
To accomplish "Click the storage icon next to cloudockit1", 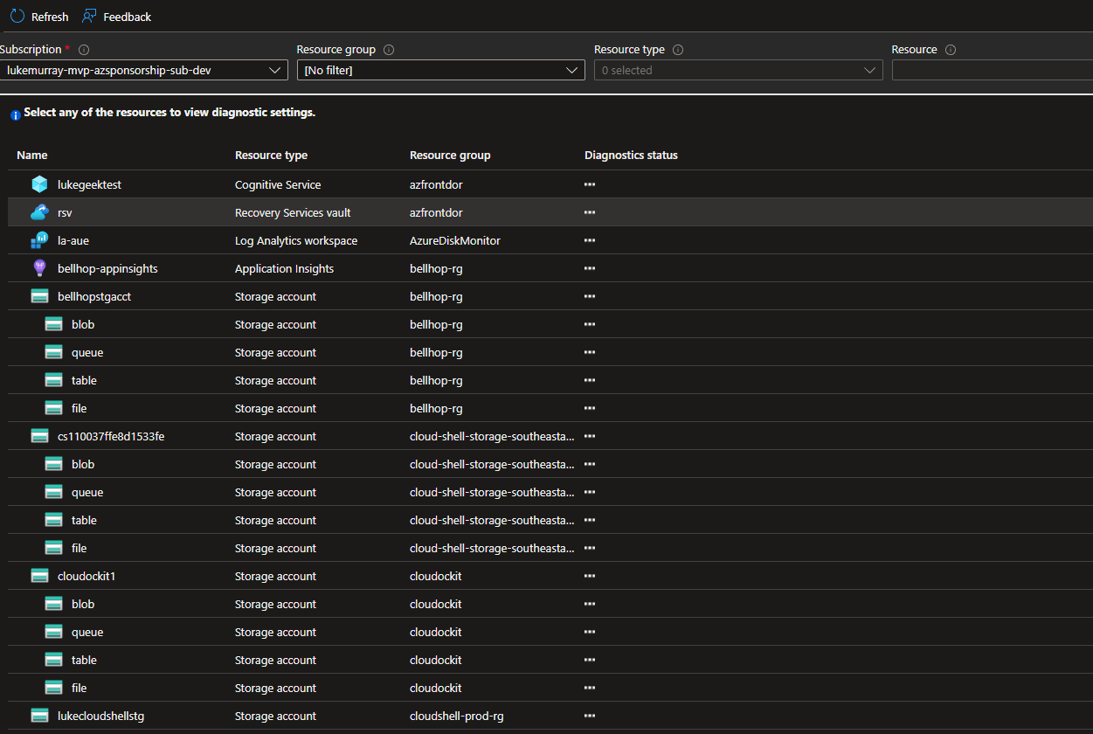I will click(x=39, y=576).
